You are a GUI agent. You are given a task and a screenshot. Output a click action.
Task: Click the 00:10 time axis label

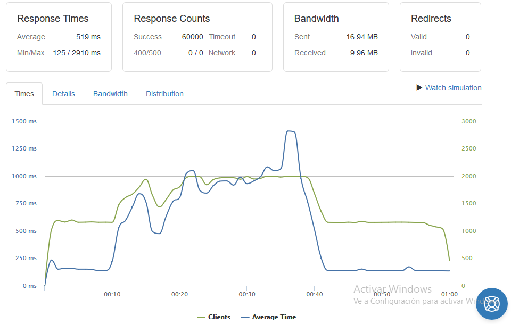112,294
